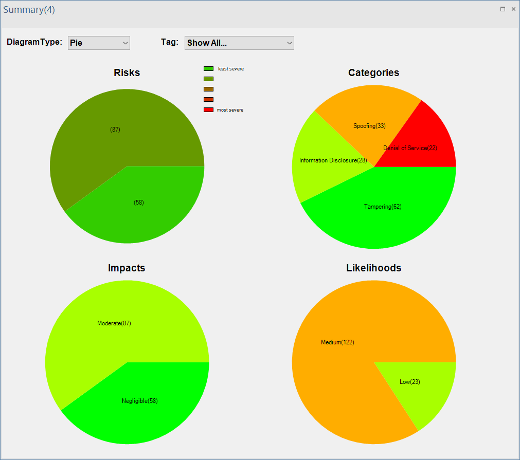This screenshot has width=520, height=460.
Task: Select the (58) slice in Risks chart
Action: 138,203
